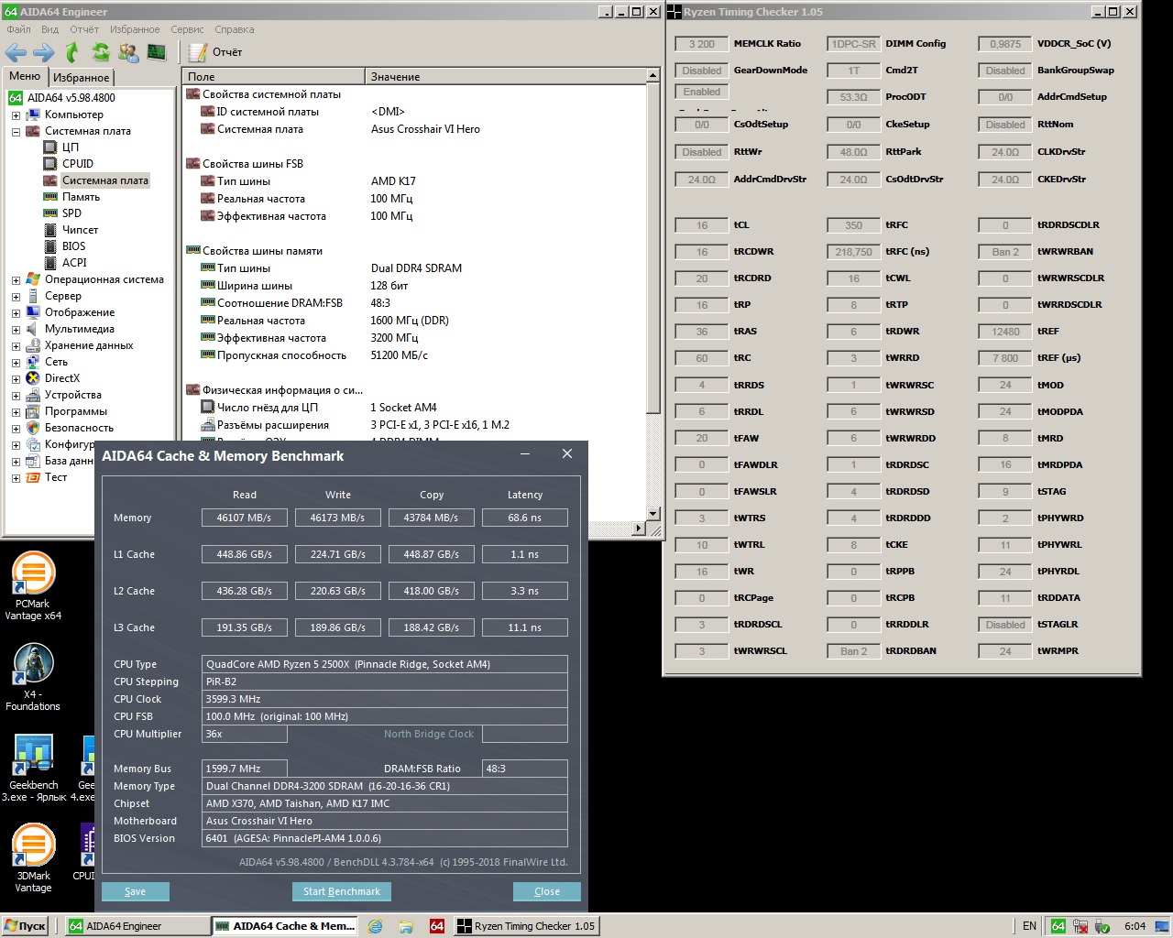
Task: Switch to AIDA64 Engineer taskbar button
Action: (137, 926)
